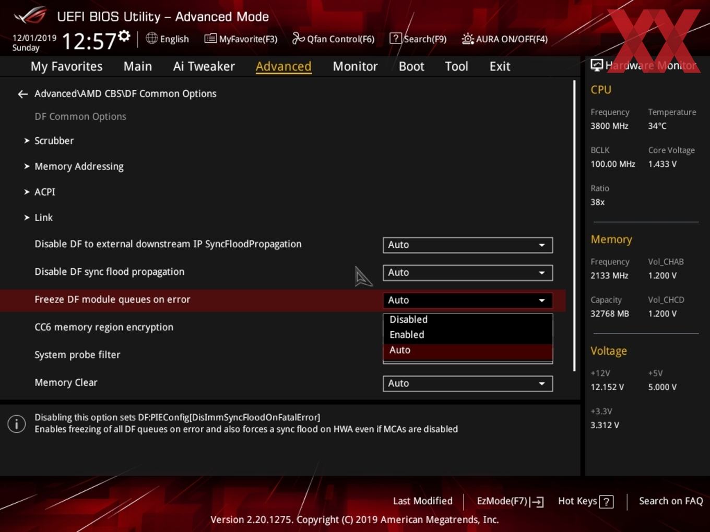The image size is (710, 532).
Task: Click the ROG logo icon
Action: point(30,15)
